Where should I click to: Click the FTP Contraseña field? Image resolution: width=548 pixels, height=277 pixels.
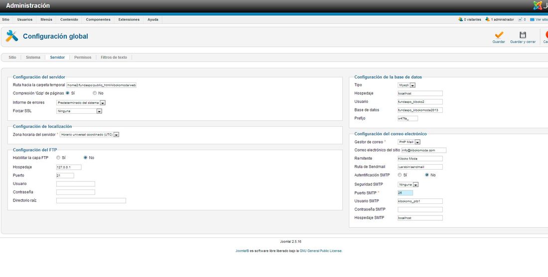[76, 192]
